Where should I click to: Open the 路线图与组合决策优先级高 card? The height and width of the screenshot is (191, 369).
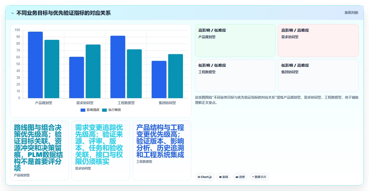pyautogui.click(x=40, y=150)
